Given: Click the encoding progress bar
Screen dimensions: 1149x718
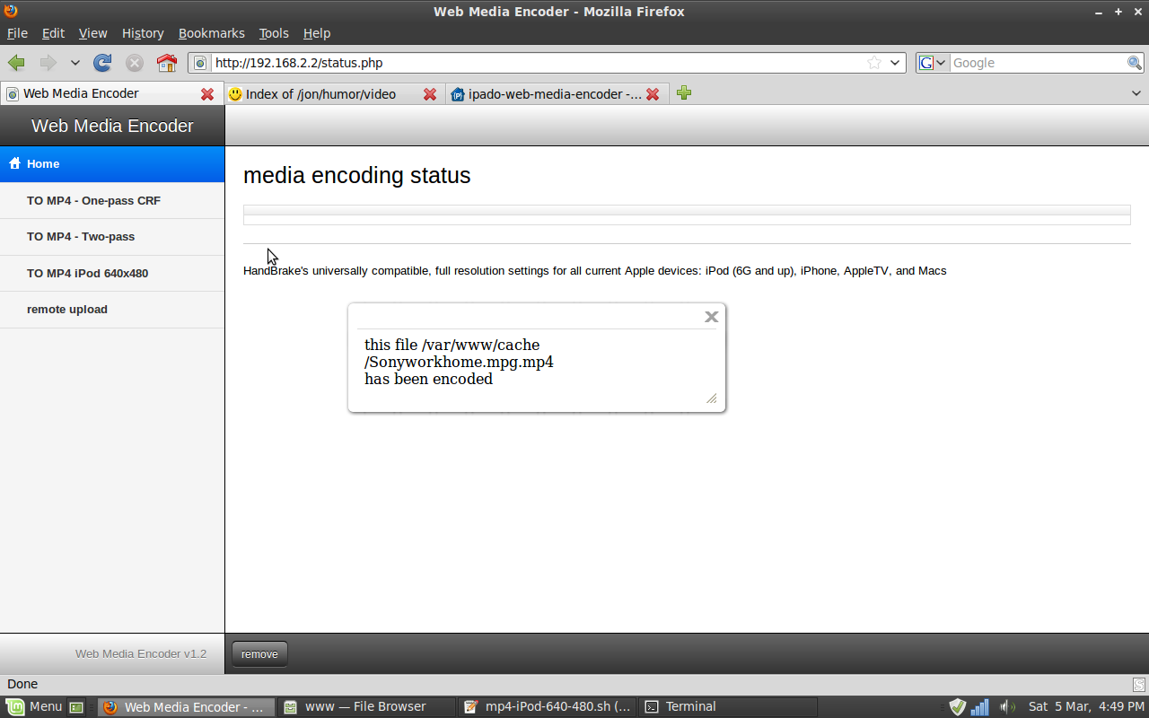Looking at the screenshot, I should click(687, 215).
